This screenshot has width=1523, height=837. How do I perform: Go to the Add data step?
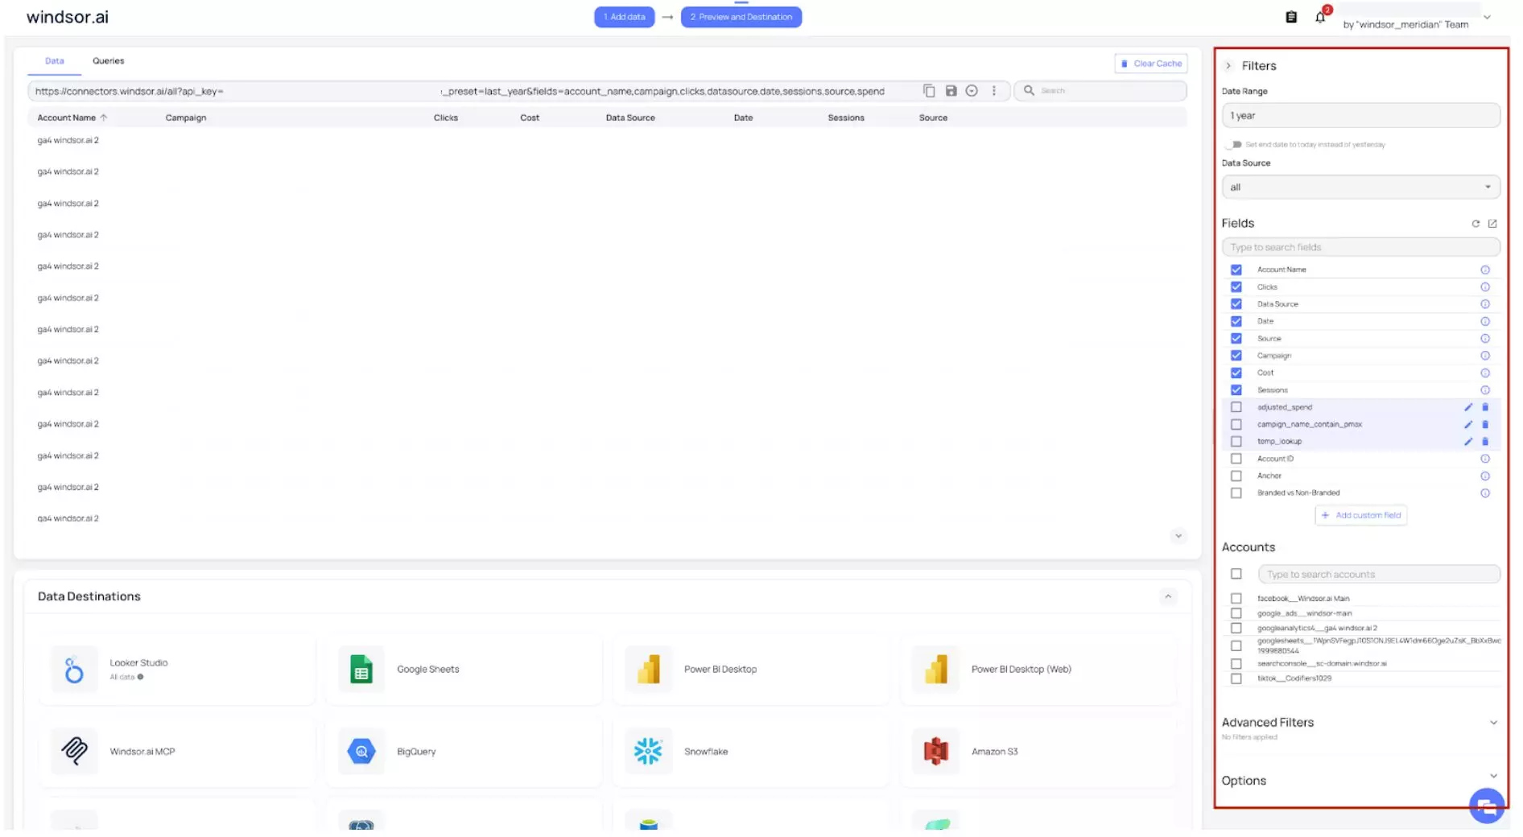pyautogui.click(x=625, y=17)
